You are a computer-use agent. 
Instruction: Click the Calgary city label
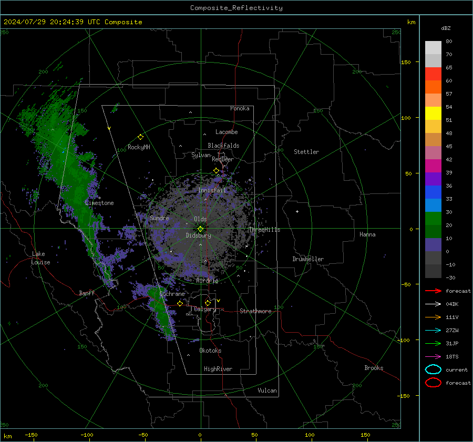205,309
